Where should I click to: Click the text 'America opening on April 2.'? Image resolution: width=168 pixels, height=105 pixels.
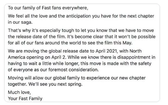37,57
